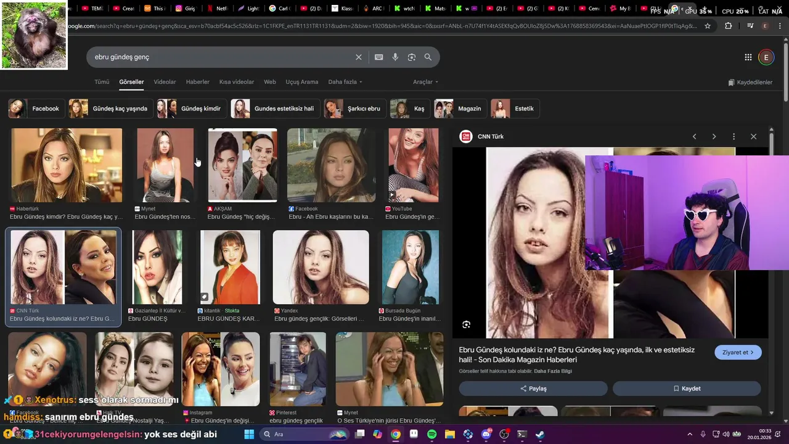The width and height of the screenshot is (789, 444).
Task: Open Discord from the taskbar
Action: pos(486,434)
